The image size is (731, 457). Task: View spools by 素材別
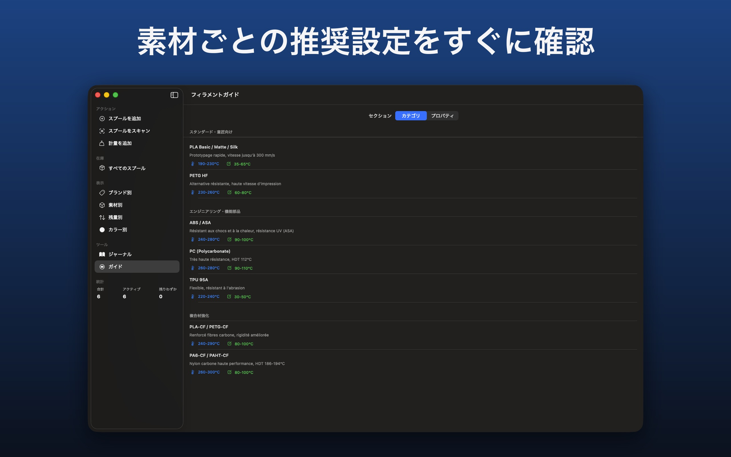pyautogui.click(x=137, y=205)
